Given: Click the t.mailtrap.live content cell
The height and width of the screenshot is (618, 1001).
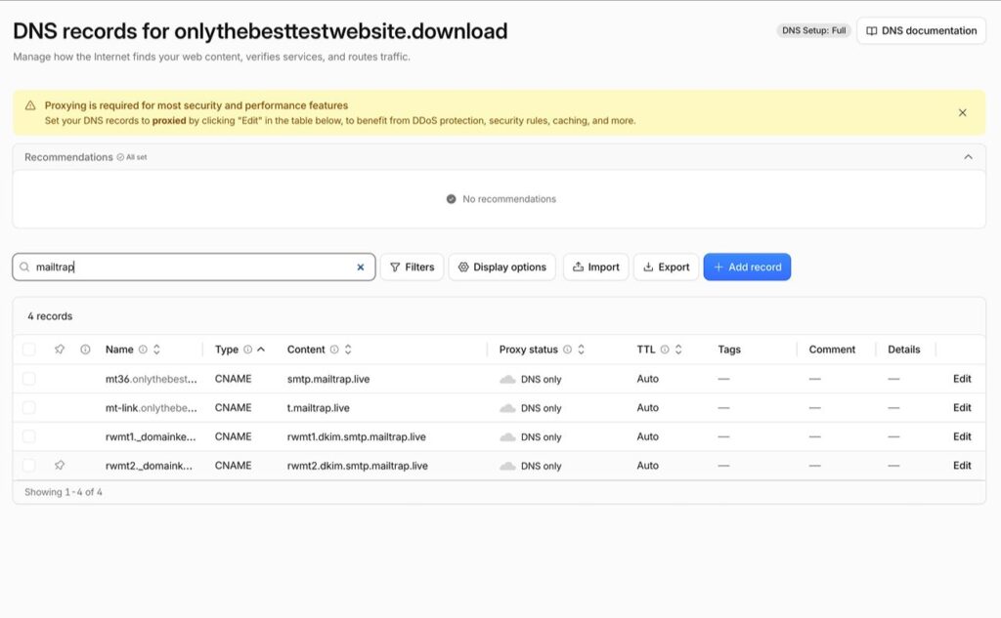Looking at the screenshot, I should click(318, 407).
